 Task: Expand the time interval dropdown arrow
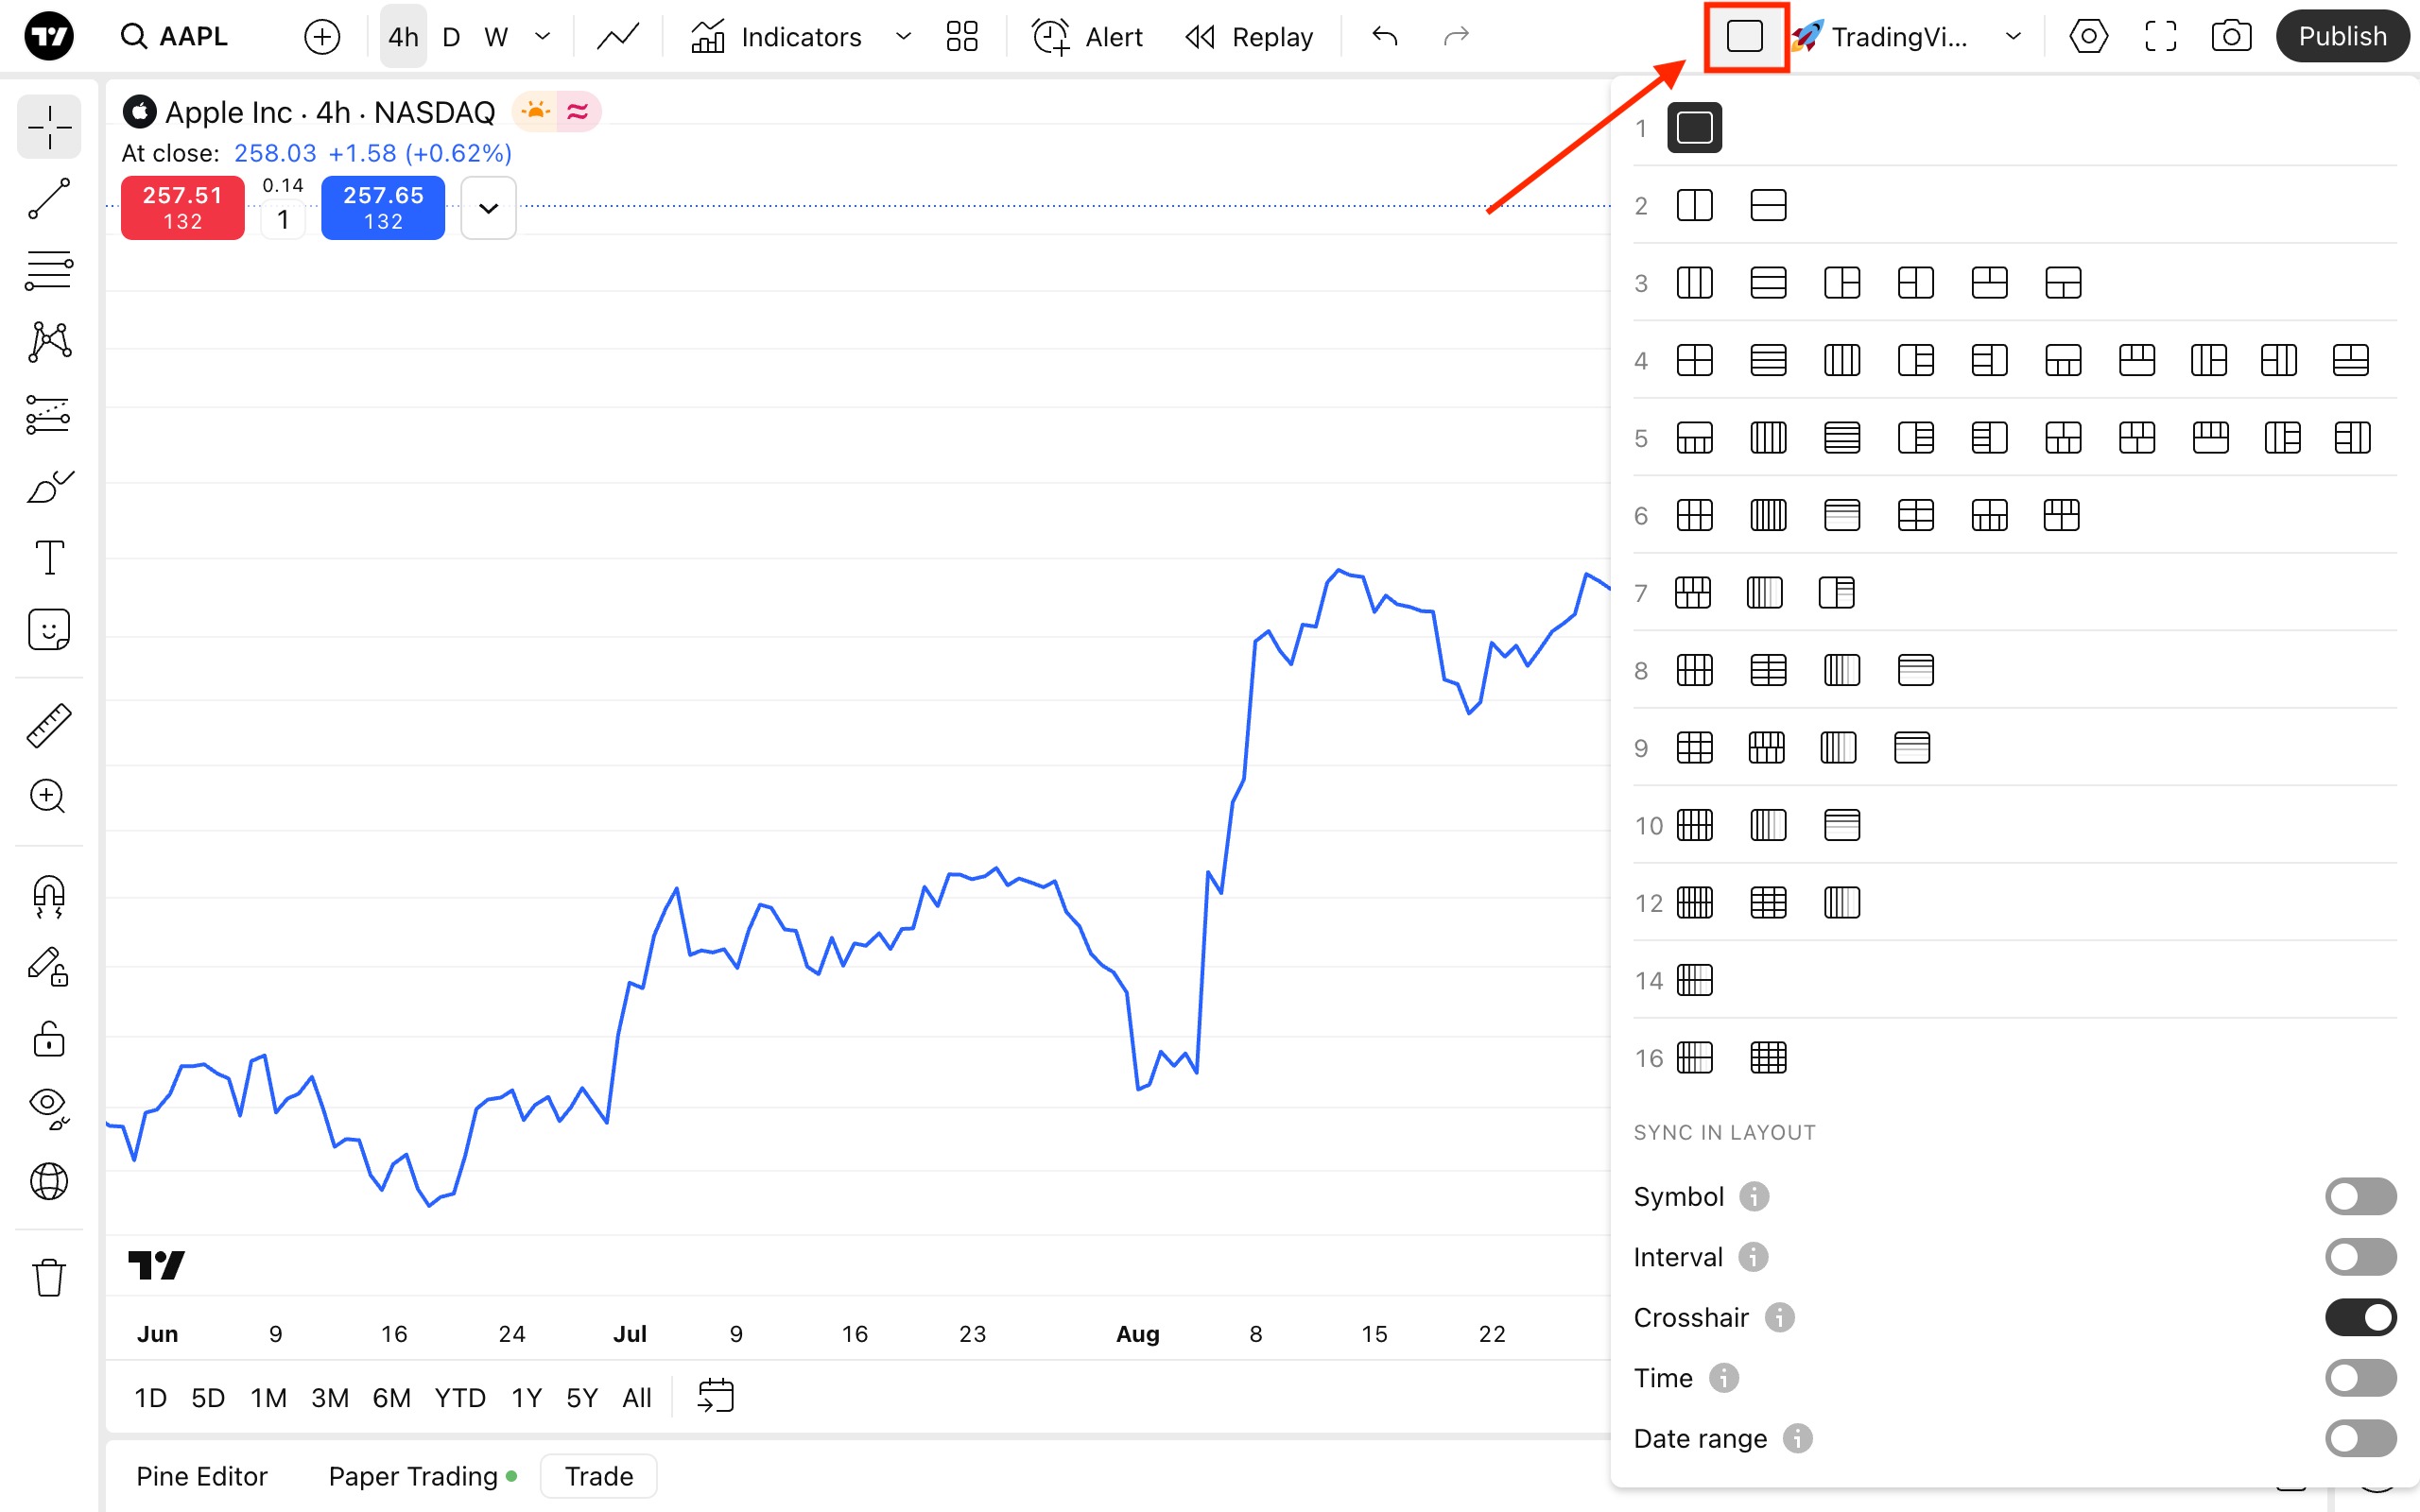pos(543,37)
